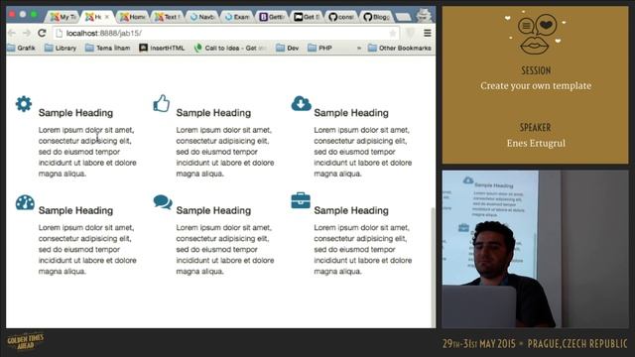Click the chat bubbles icon
The image size is (635, 357).
click(163, 202)
